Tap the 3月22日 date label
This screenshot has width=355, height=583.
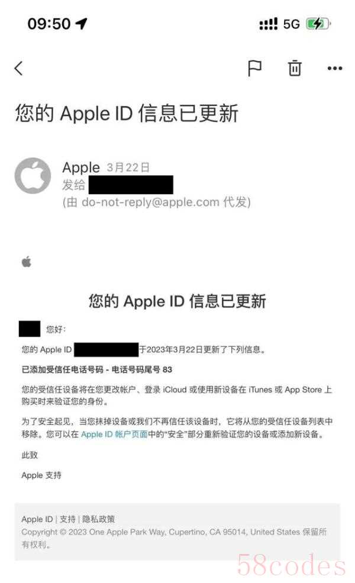[128, 168]
